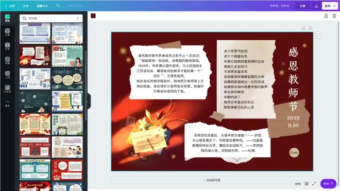The image size is (340, 191).
Task: Click the 分享 share button
Action: point(302,6)
